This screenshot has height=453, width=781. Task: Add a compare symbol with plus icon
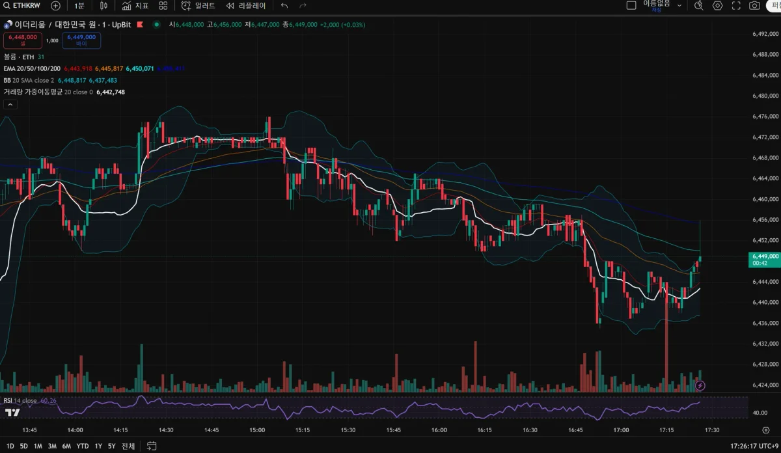[55, 5]
